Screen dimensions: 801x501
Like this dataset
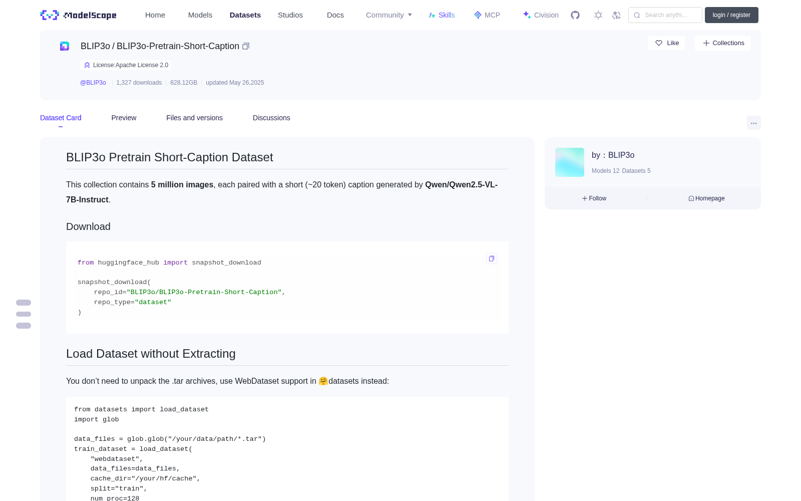[666, 43]
